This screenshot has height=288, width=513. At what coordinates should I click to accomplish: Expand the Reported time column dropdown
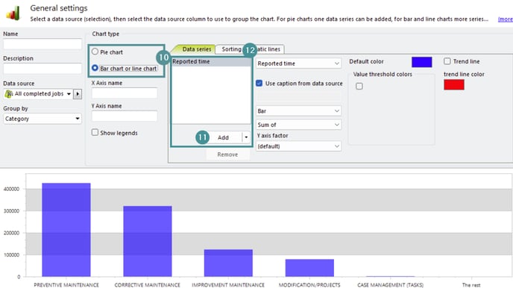coord(299,63)
